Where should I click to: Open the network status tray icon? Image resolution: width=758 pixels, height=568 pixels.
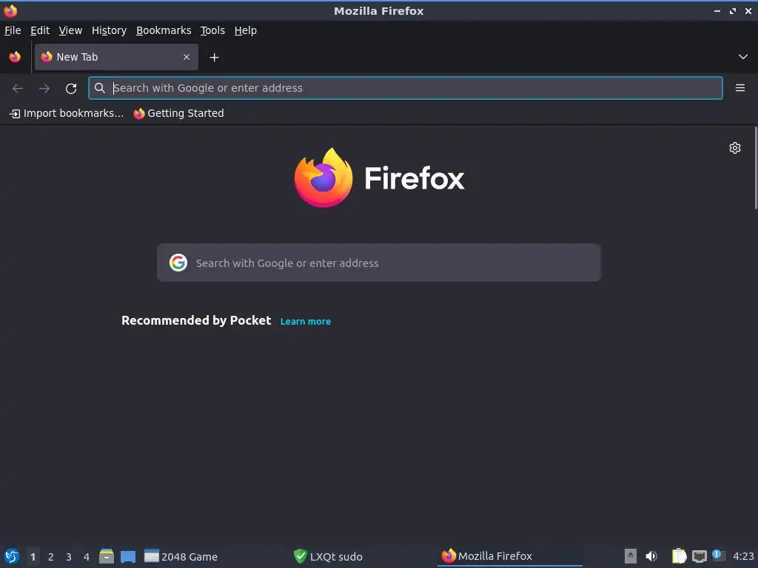699,556
